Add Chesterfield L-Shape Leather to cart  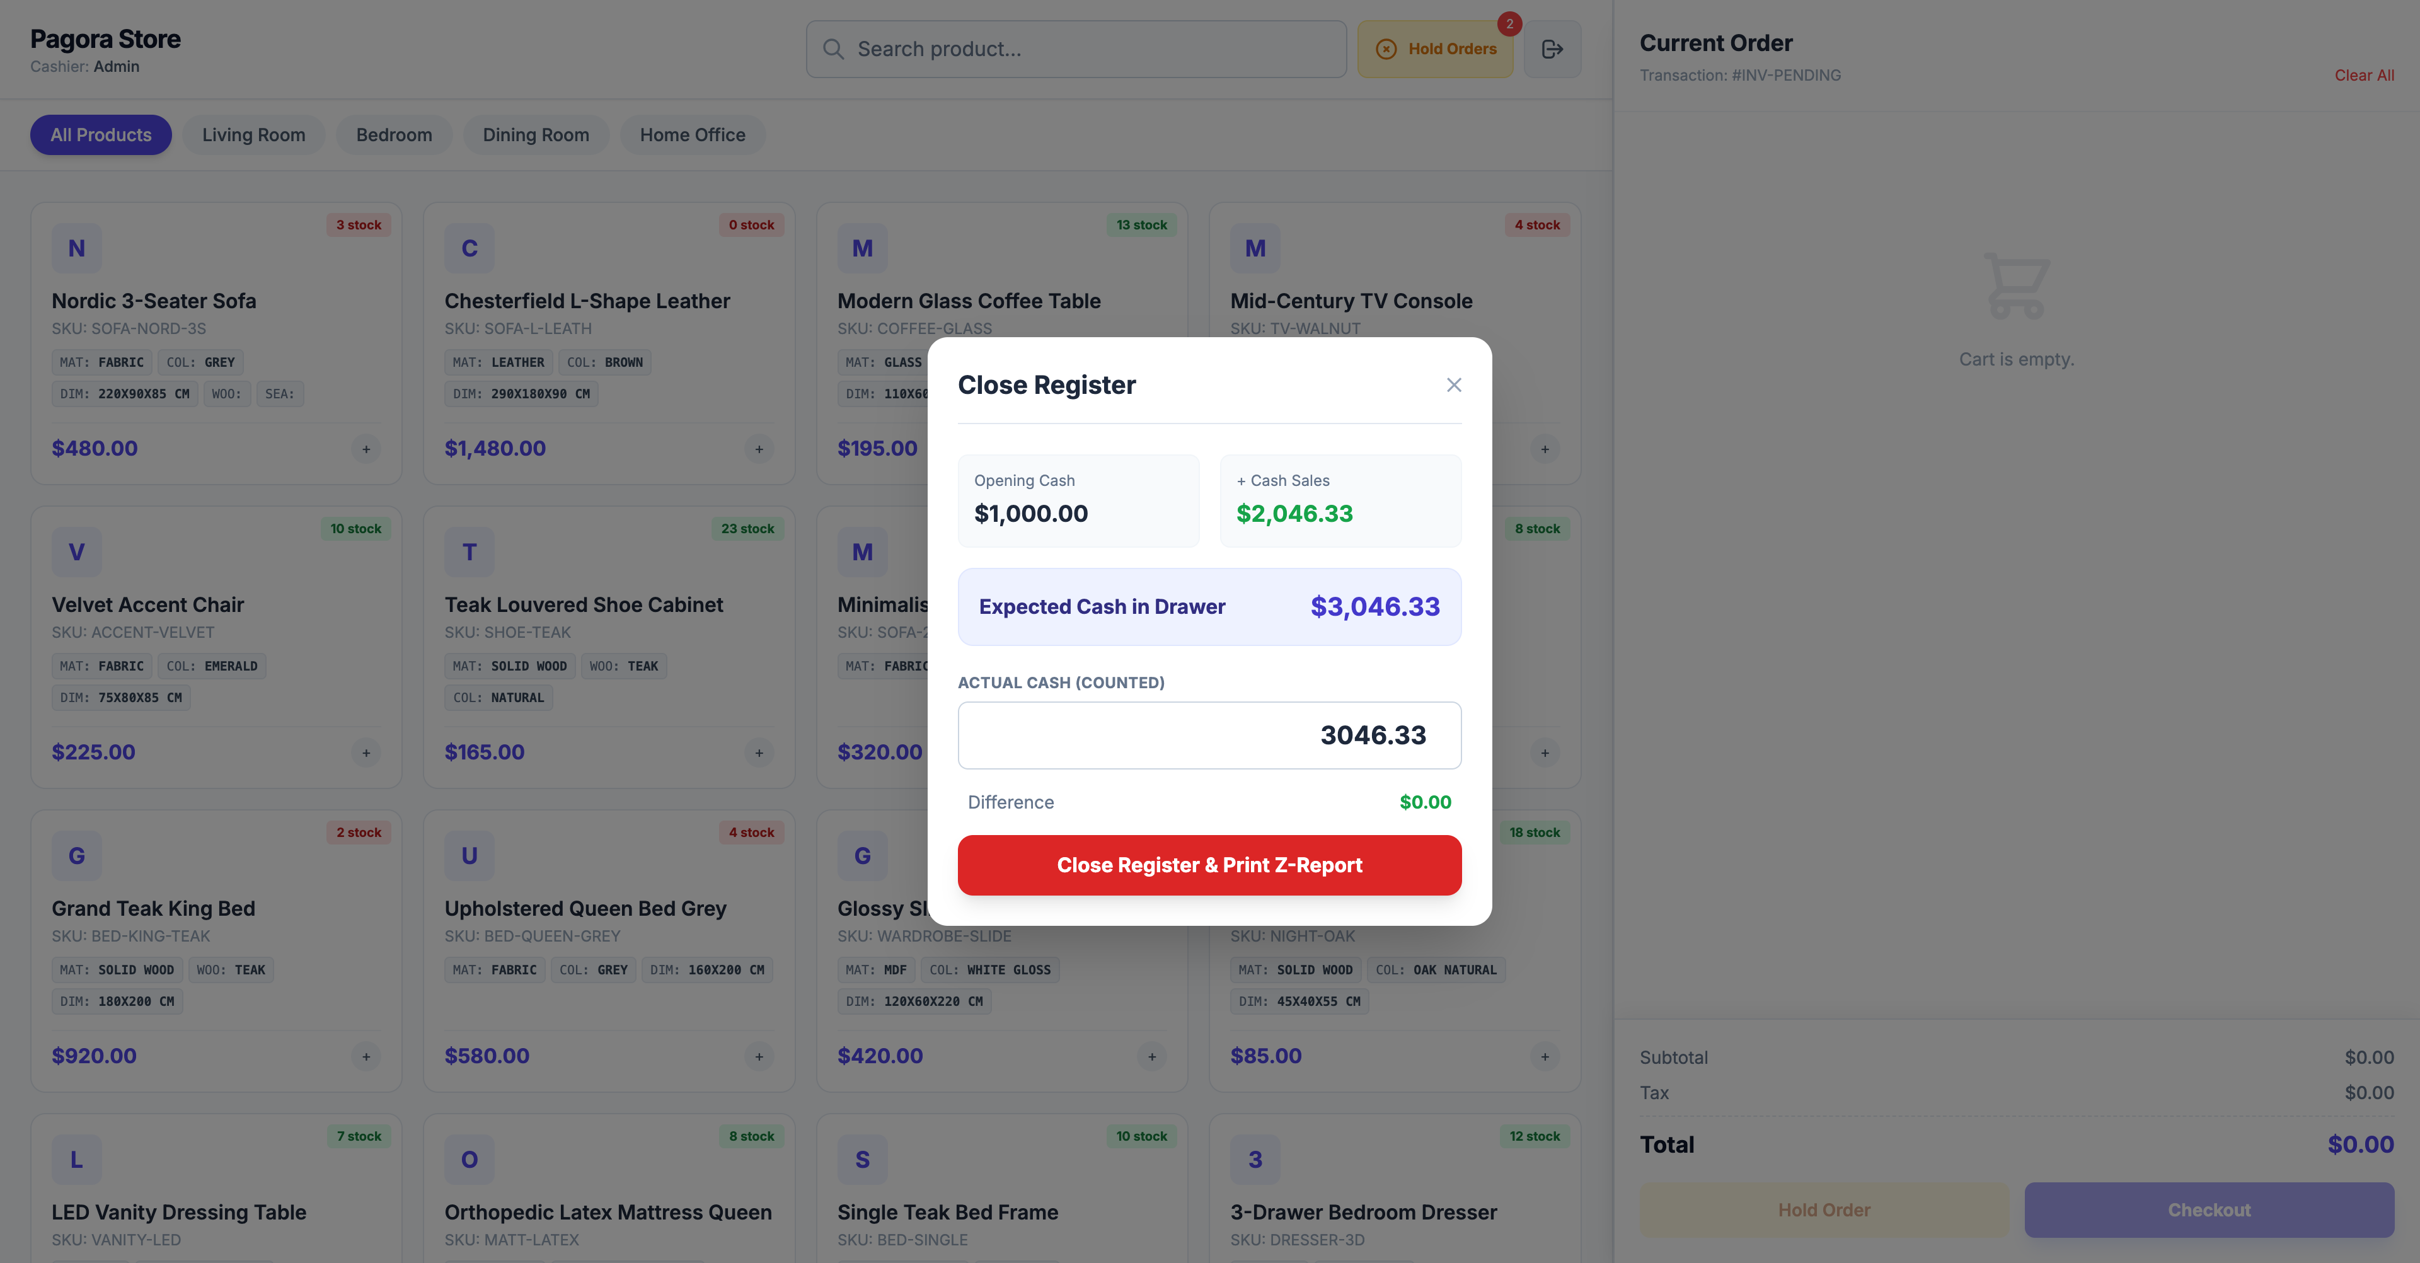pos(759,449)
